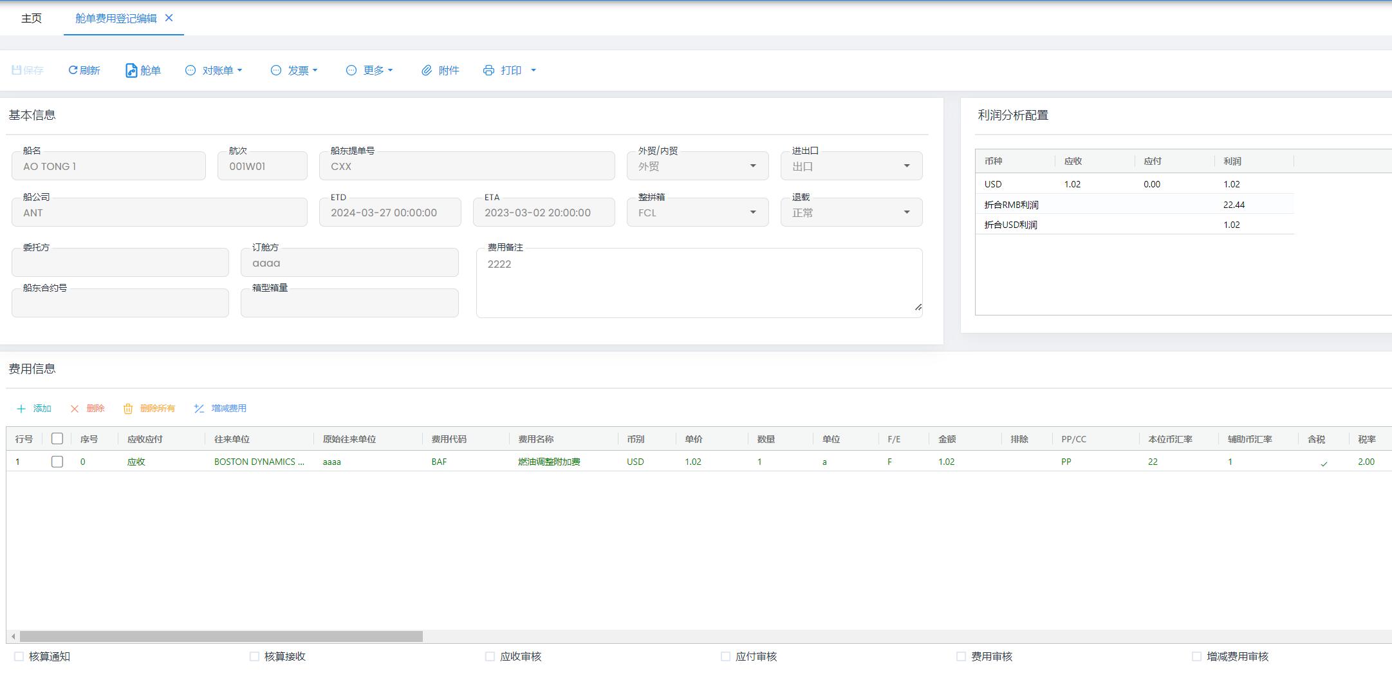1392x687 pixels.
Task: Expand the 对账单 menu
Action: click(x=214, y=70)
